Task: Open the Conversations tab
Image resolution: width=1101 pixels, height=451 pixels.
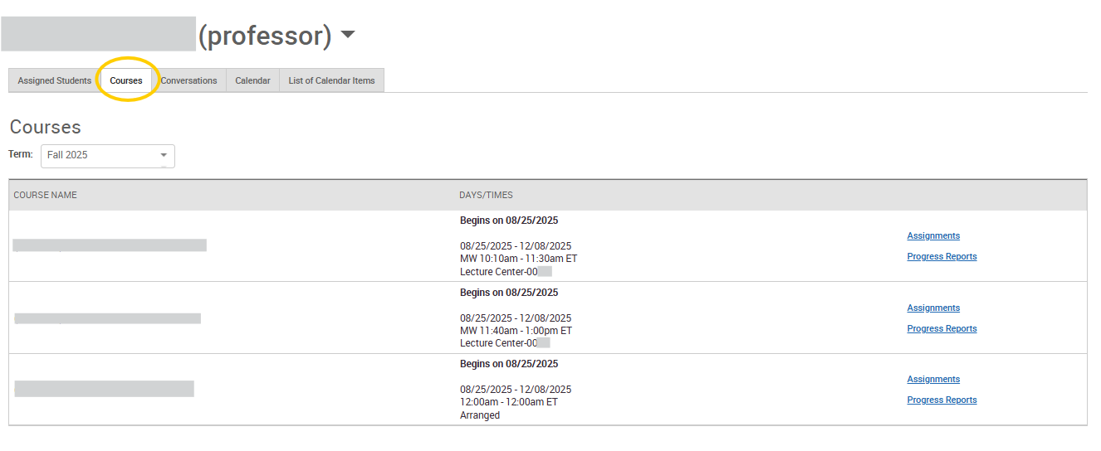Action: 188,80
